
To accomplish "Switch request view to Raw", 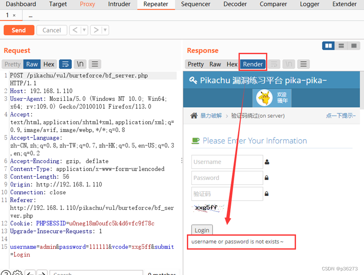I will pos(32,64).
